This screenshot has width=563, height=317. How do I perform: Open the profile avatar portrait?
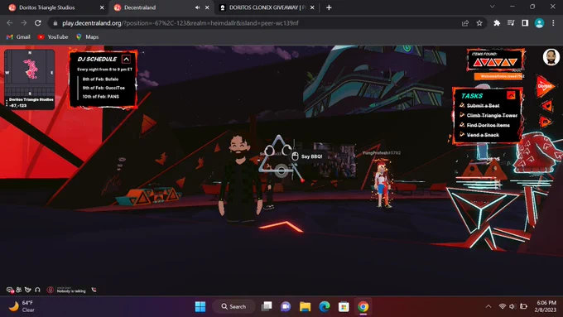coord(551,57)
